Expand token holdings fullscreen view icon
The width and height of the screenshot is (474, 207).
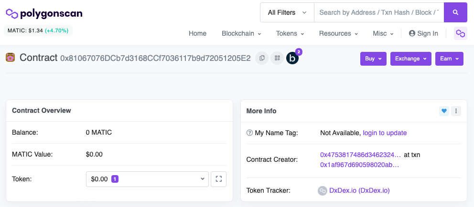pos(218,179)
